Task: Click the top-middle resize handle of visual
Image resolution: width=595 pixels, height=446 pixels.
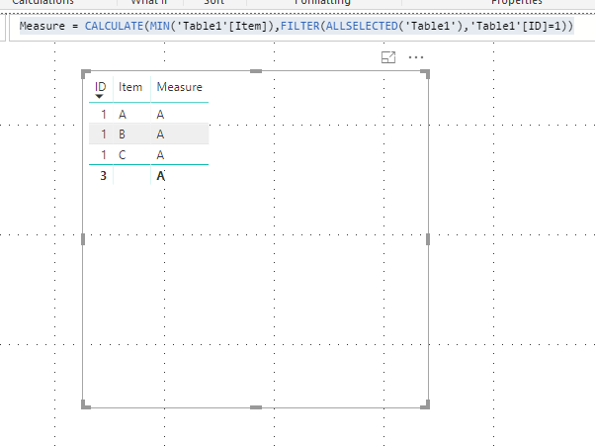Action: pos(256,71)
